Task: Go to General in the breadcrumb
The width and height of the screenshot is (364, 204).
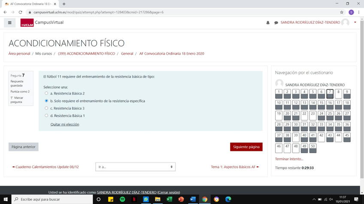Action: pyautogui.click(x=127, y=53)
